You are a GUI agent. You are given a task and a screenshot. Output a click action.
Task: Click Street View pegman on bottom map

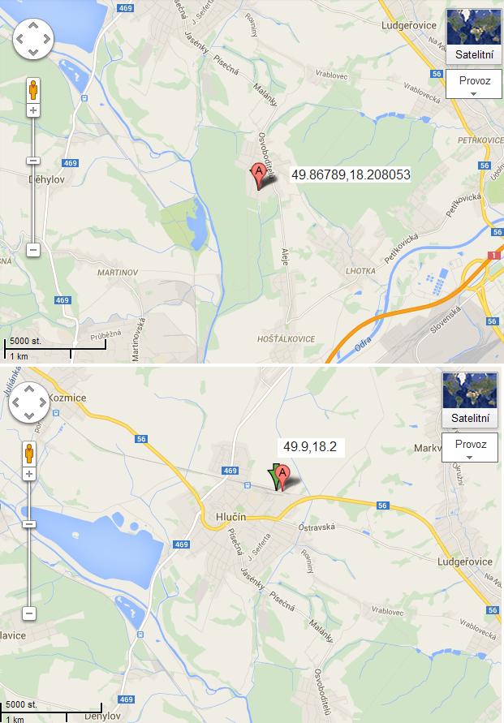[x=29, y=454]
